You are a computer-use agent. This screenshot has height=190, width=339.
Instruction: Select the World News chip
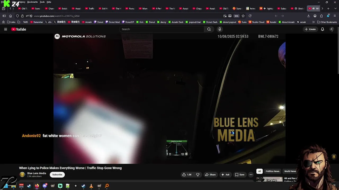click(290, 171)
